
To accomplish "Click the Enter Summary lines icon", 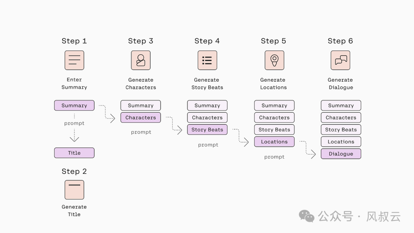I will point(74,60).
